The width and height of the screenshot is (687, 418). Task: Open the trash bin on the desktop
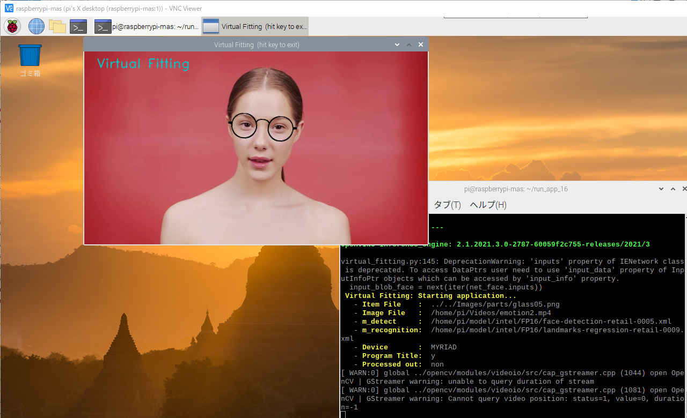pyautogui.click(x=30, y=56)
